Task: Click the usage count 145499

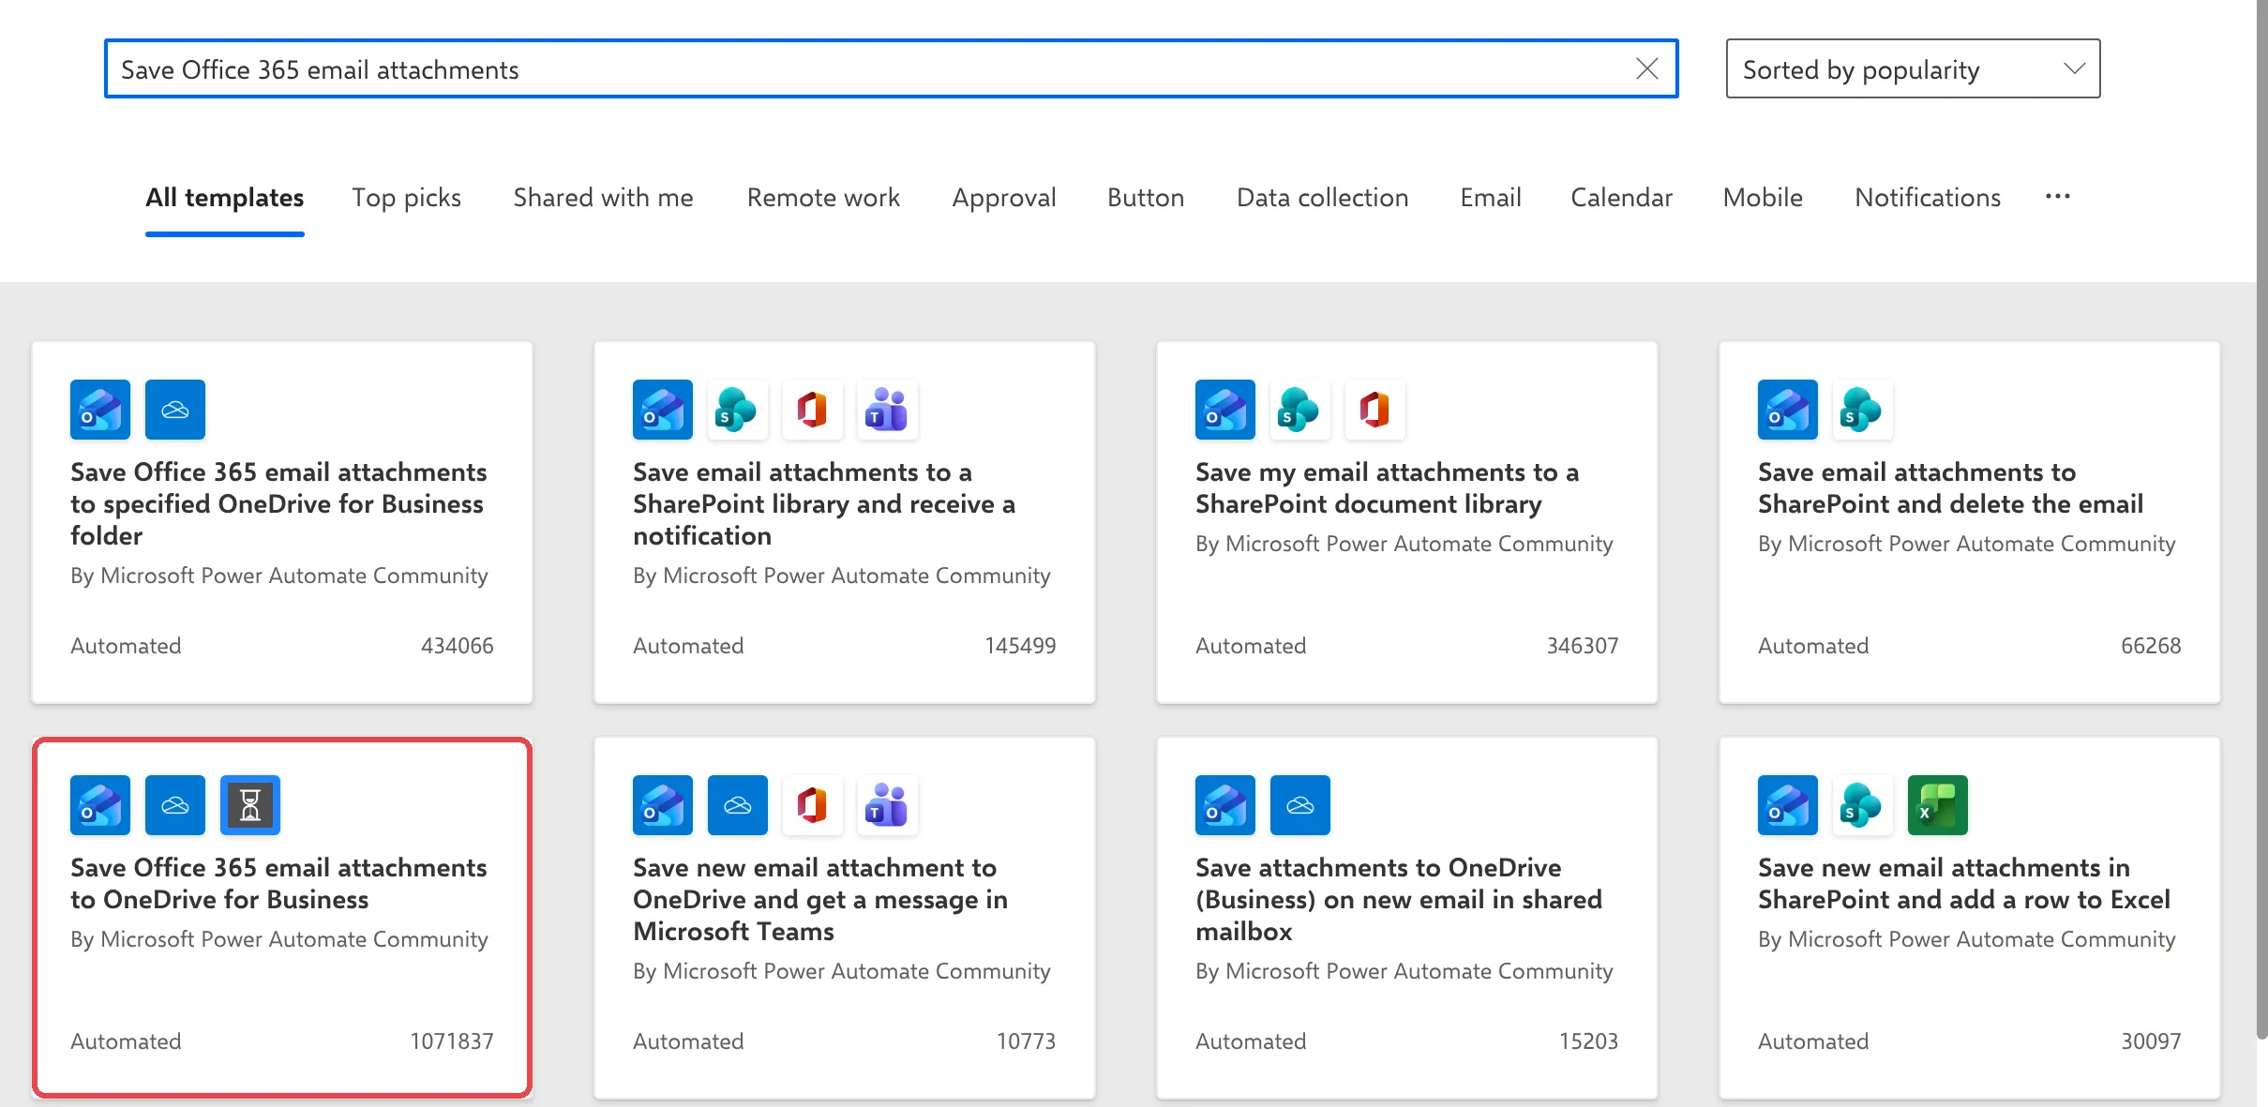Action: click(x=1020, y=646)
